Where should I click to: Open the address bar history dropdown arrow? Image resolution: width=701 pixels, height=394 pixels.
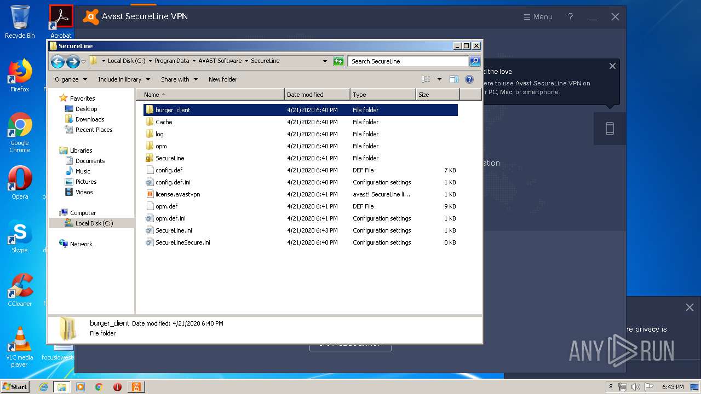(x=325, y=61)
